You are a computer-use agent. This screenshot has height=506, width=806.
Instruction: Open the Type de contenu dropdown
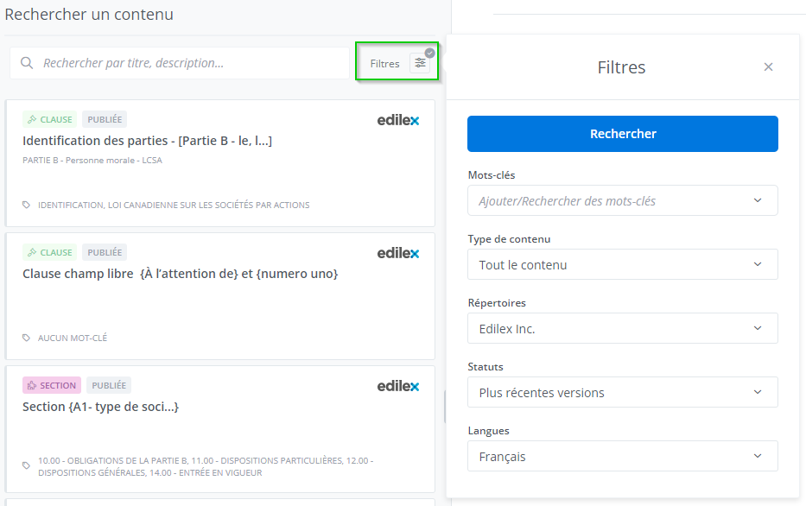622,265
